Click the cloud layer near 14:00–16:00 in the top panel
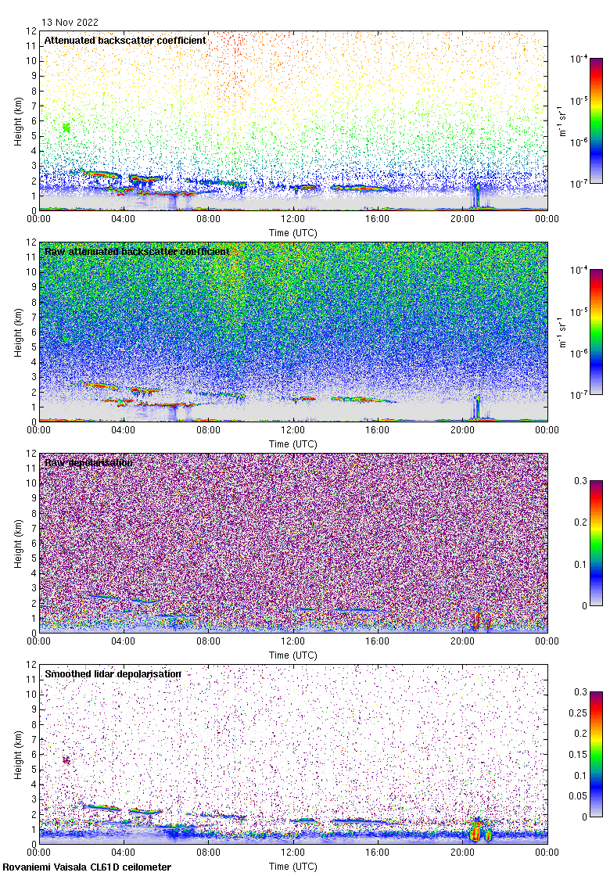The image size is (610, 876). [361, 188]
